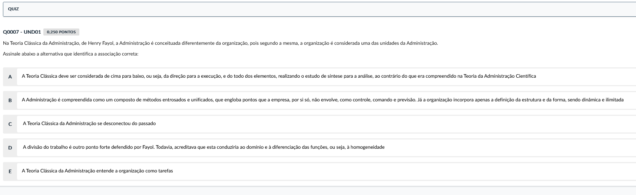Select answer option letter C
Image resolution: width=636 pixels, height=195 pixels.
click(x=10, y=124)
